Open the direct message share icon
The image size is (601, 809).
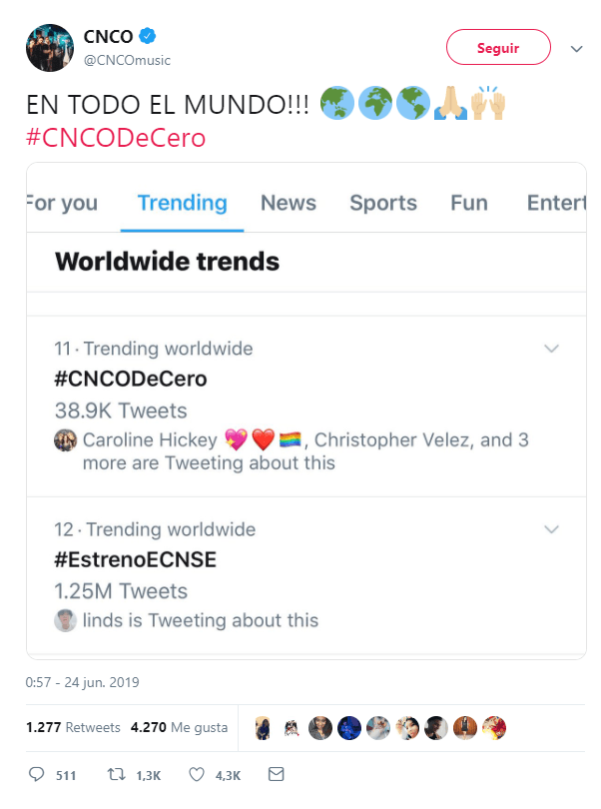coord(276,774)
